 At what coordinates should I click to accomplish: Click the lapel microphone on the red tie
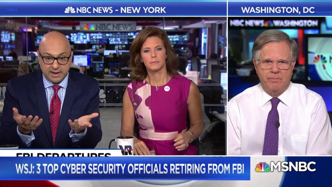coord(51,114)
